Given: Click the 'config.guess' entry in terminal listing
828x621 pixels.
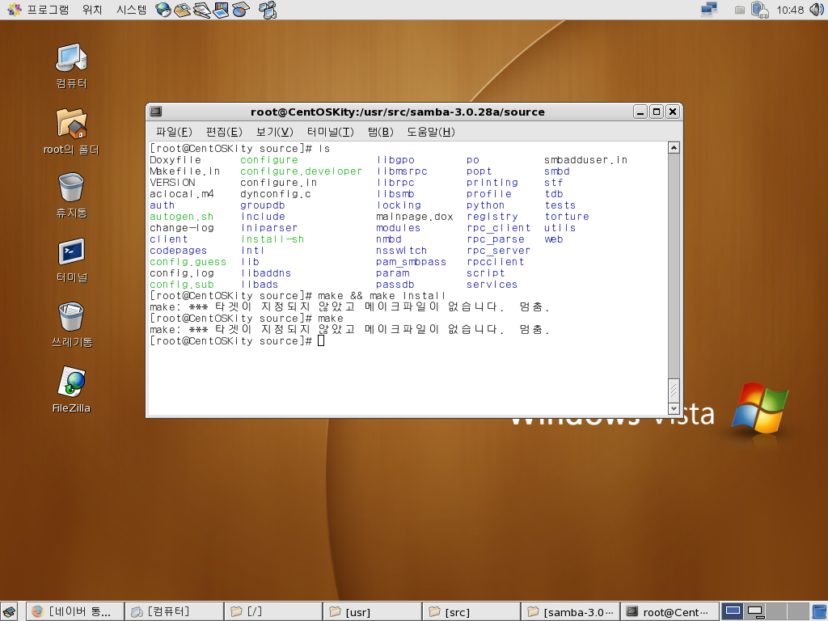Looking at the screenshot, I should [188, 262].
